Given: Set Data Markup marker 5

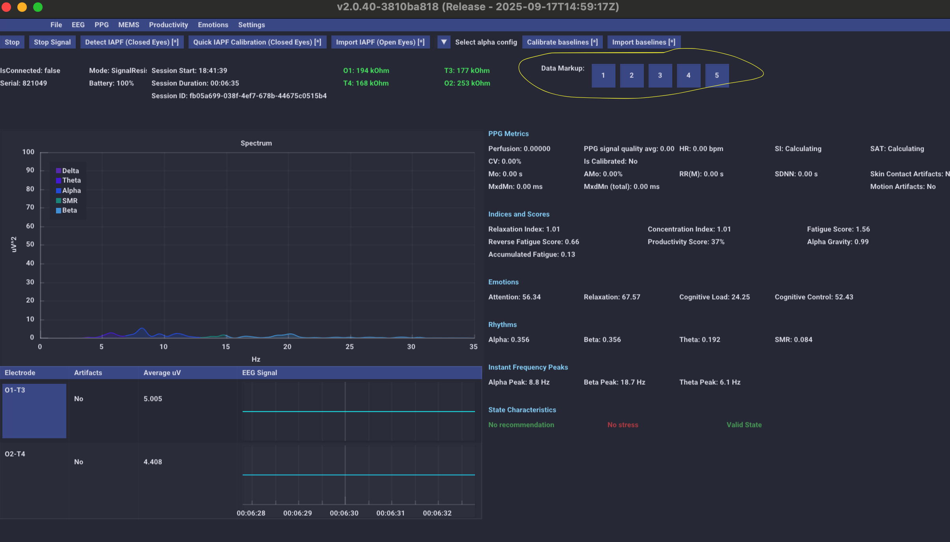Looking at the screenshot, I should [x=717, y=75].
